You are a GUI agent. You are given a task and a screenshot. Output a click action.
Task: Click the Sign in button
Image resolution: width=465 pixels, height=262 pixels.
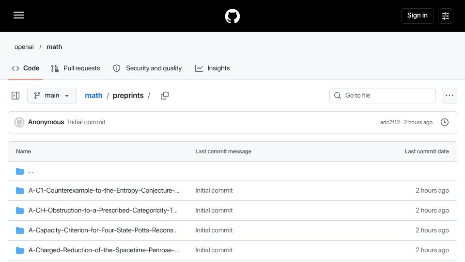pos(417,16)
